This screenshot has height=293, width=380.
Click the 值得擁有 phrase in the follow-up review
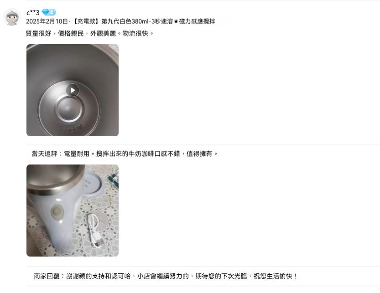pyautogui.click(x=199, y=154)
